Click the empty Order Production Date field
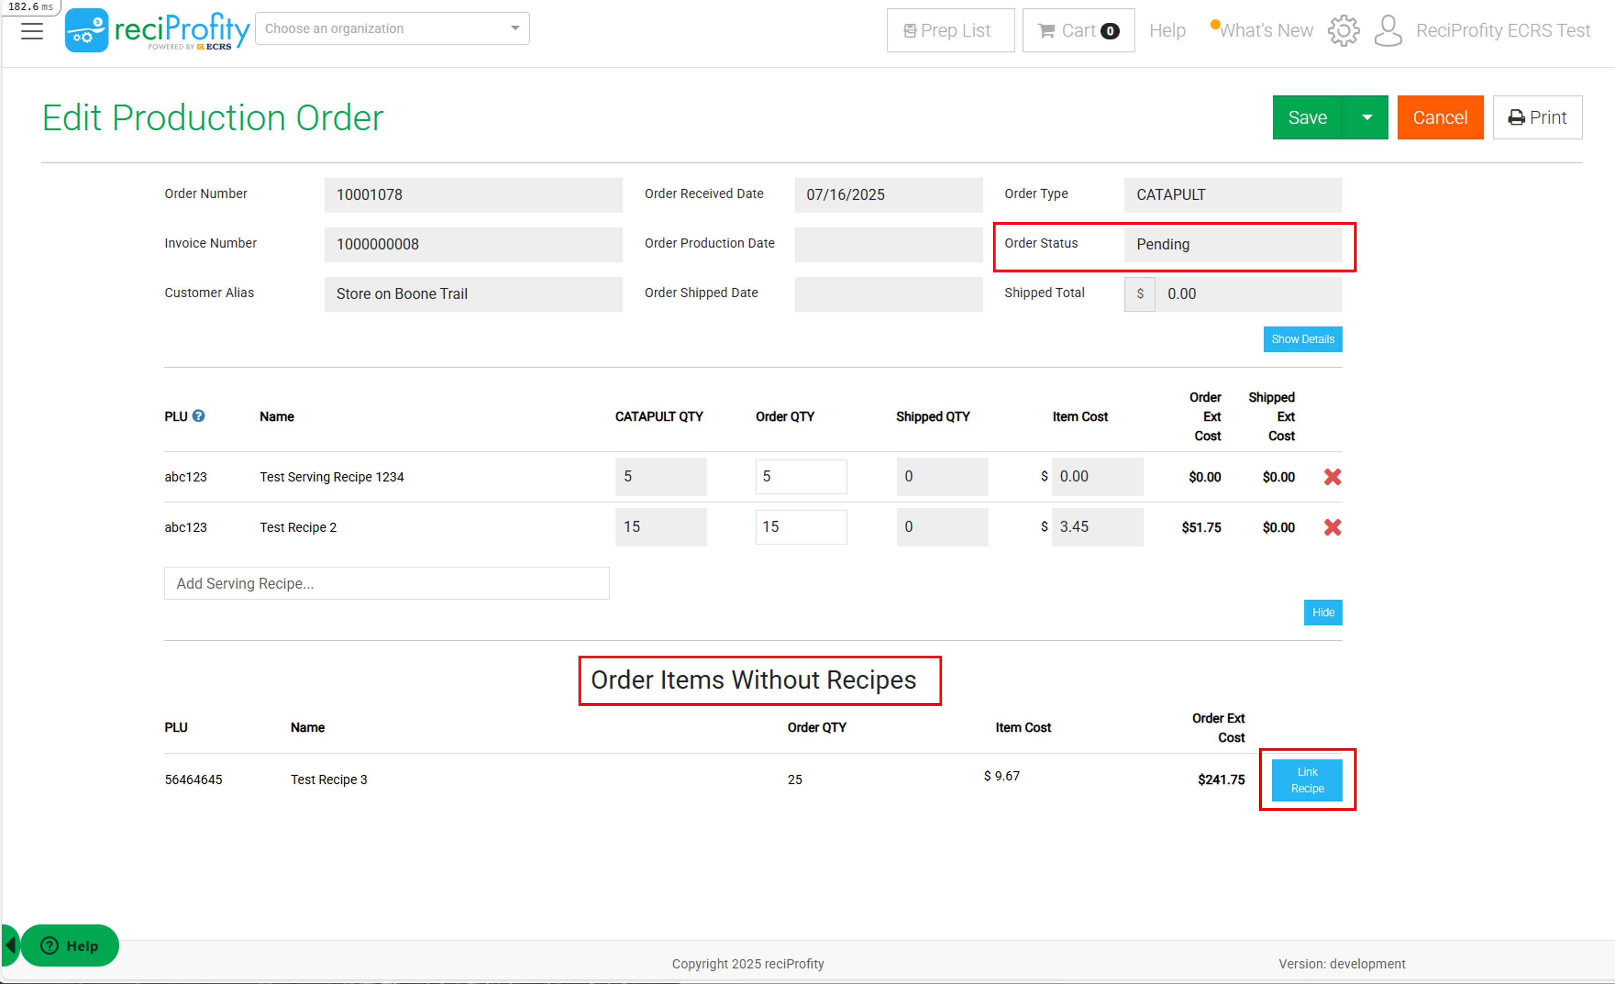 (889, 245)
